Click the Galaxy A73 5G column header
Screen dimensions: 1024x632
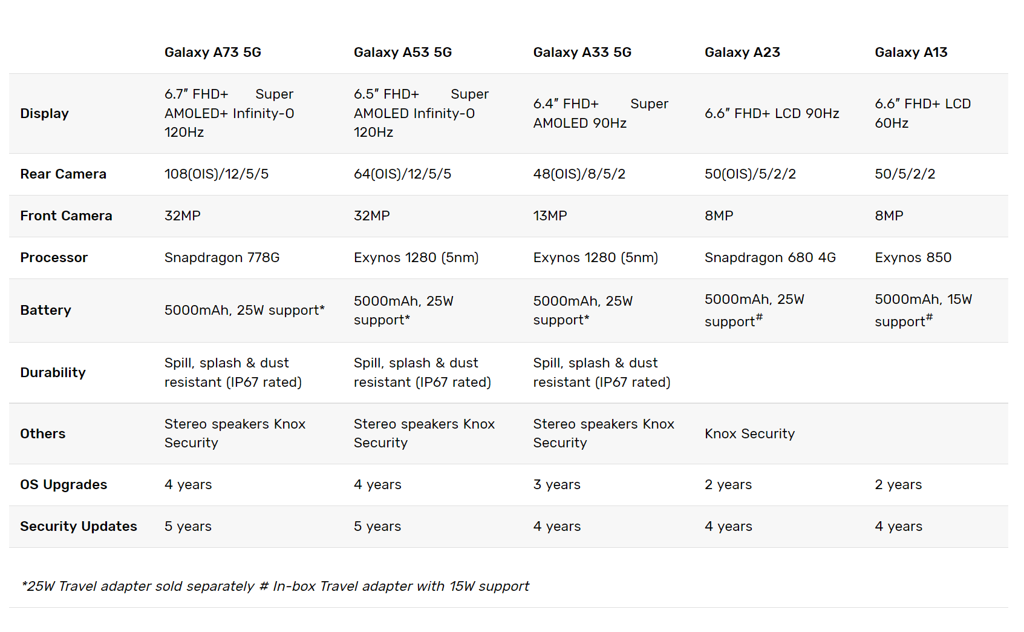[212, 53]
